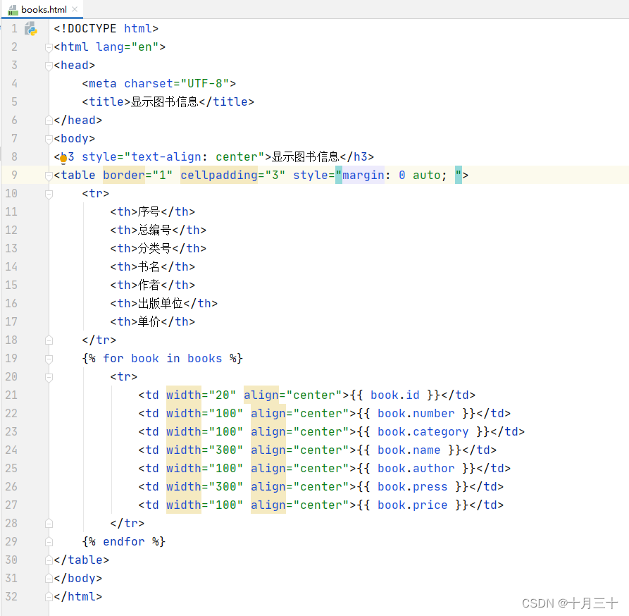This screenshot has height=616, width=629.
Task: Collapse the header tr fold on line 10
Action: pyautogui.click(x=49, y=194)
